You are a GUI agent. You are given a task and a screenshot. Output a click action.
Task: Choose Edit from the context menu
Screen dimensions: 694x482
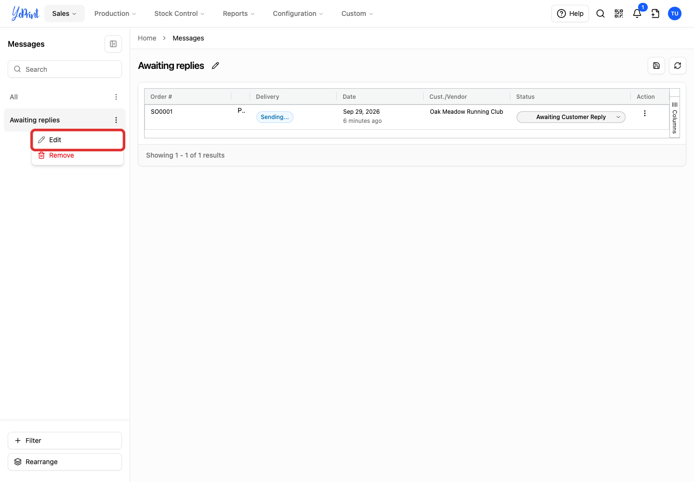tap(78, 140)
